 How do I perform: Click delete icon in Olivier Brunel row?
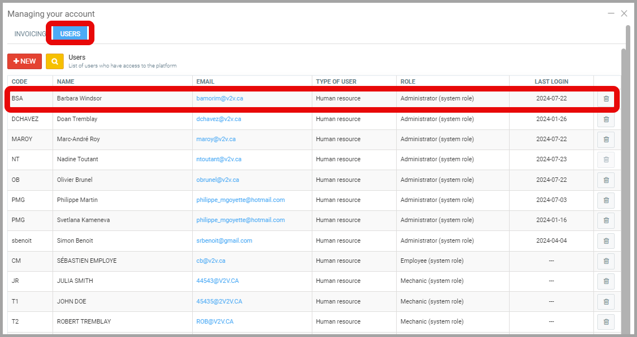(x=606, y=180)
